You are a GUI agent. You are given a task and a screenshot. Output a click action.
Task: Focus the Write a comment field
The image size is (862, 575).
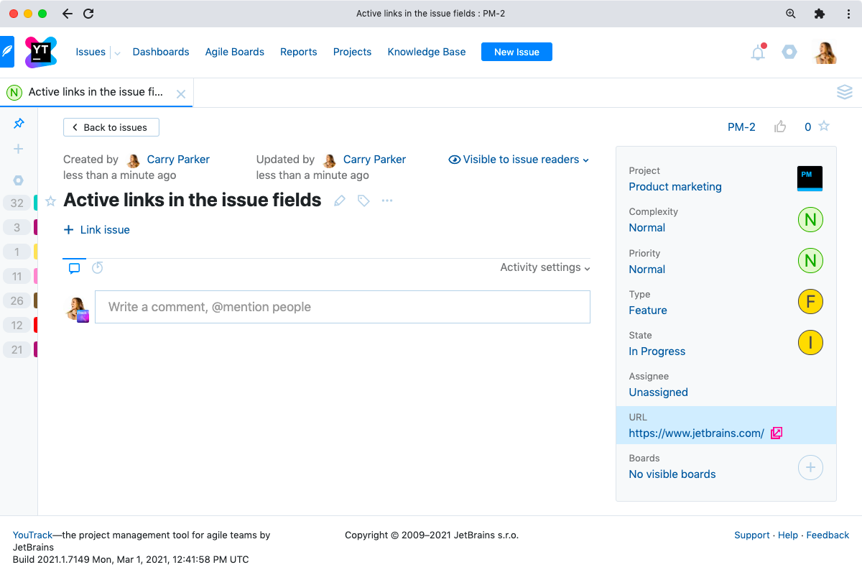343,307
